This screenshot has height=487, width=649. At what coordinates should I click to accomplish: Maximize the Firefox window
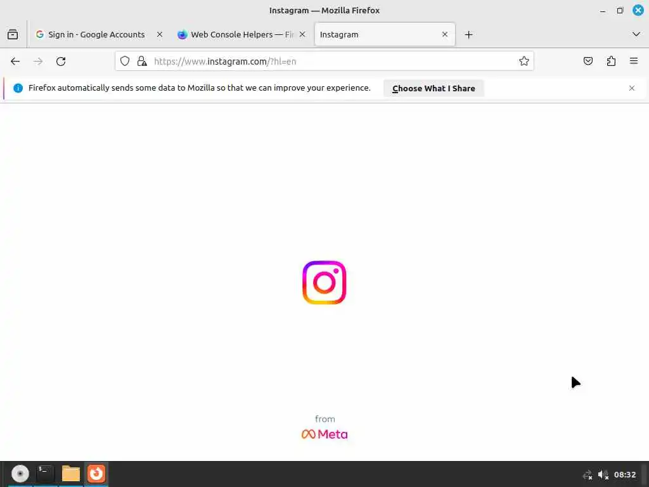620,10
